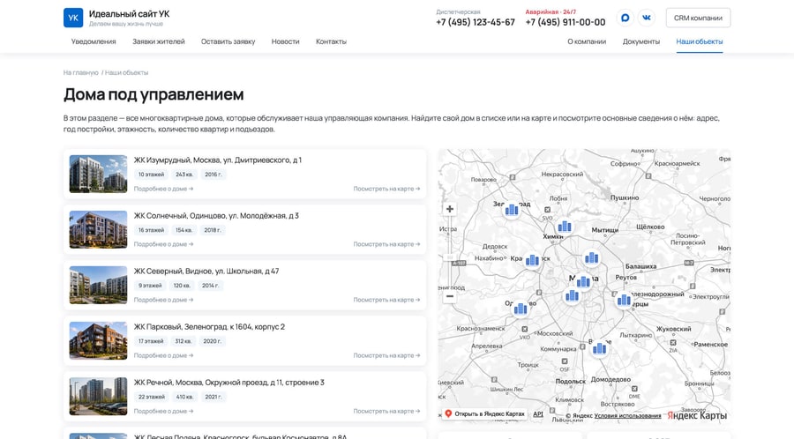Image resolution: width=794 pixels, height=439 pixels.
Task: Click the 312 кв. tag of ЖК Парковый
Action: [184, 341]
